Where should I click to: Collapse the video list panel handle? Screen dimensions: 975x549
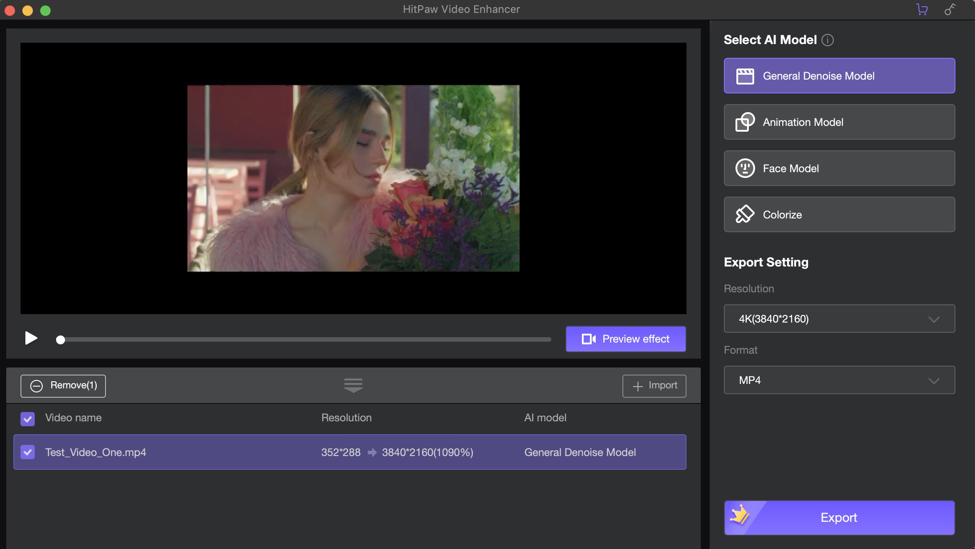[353, 385]
